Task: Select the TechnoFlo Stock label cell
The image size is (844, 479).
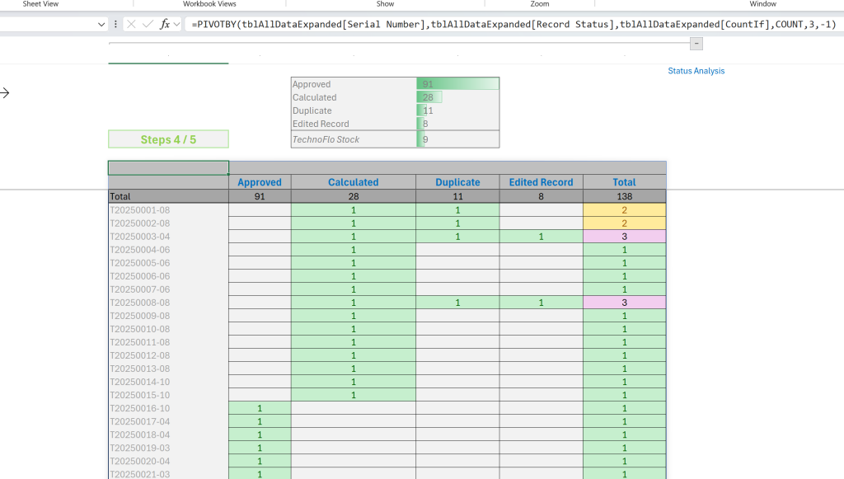Action: (354, 139)
